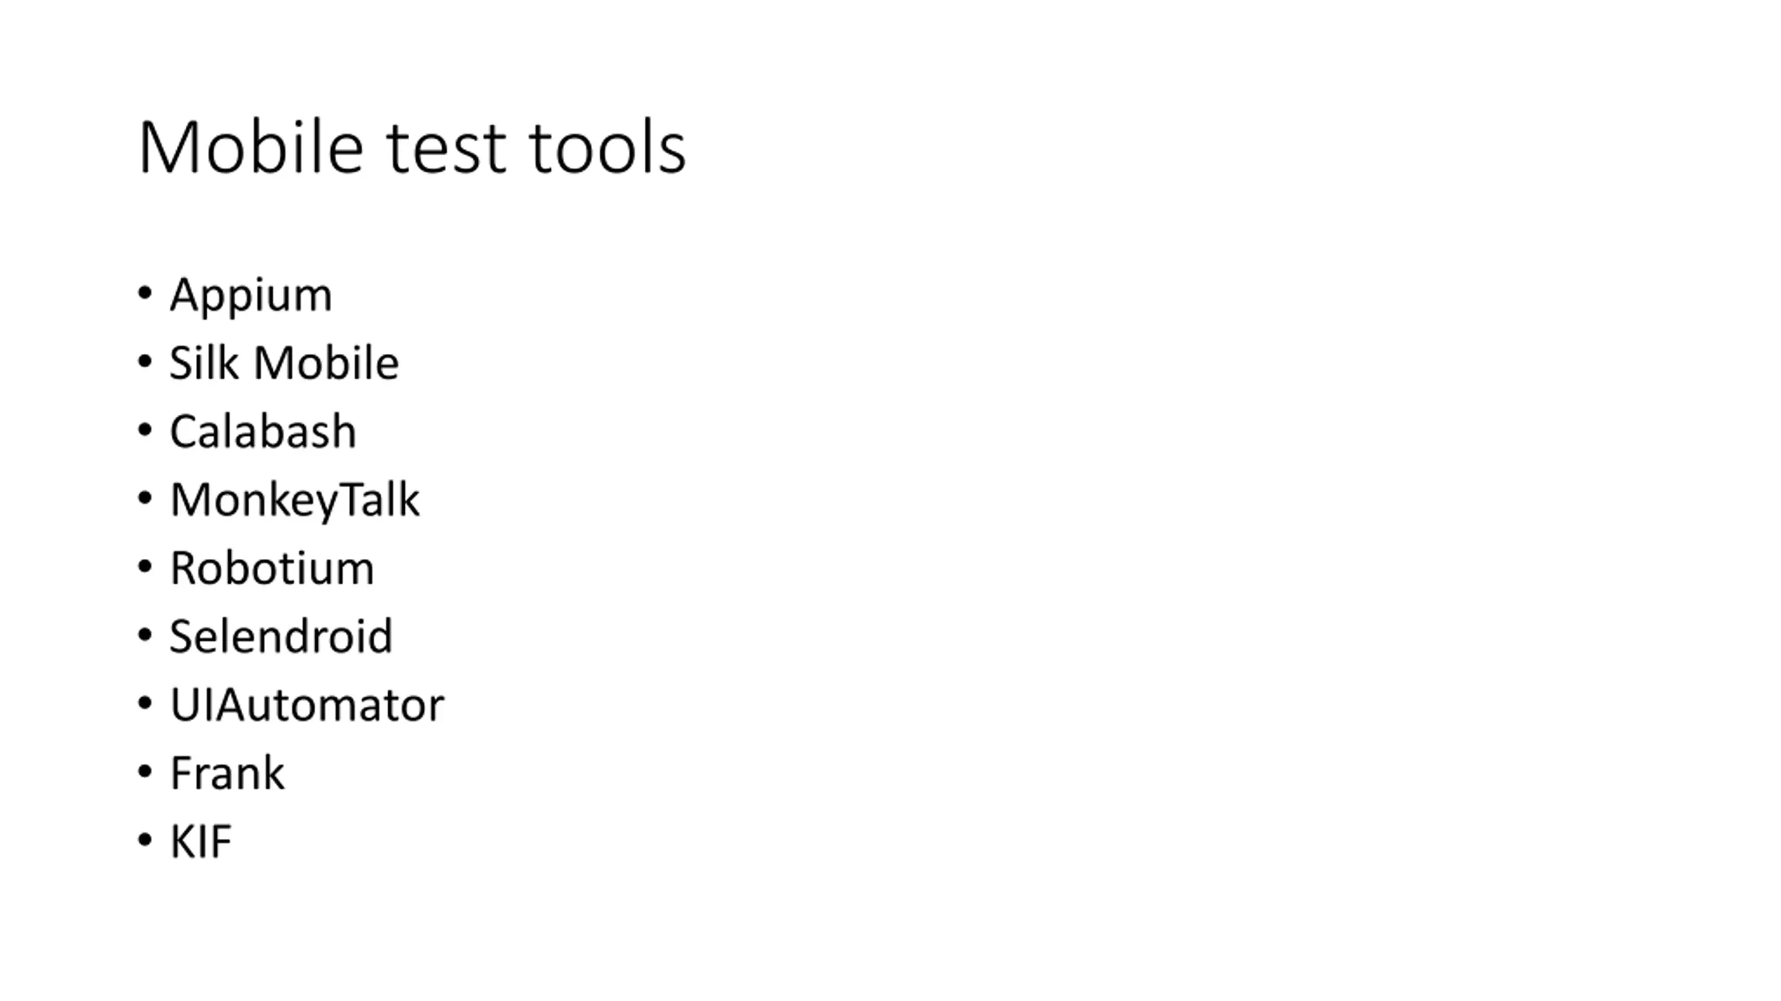Click the bullet marker before MonkeyTalk

pyautogui.click(x=145, y=498)
